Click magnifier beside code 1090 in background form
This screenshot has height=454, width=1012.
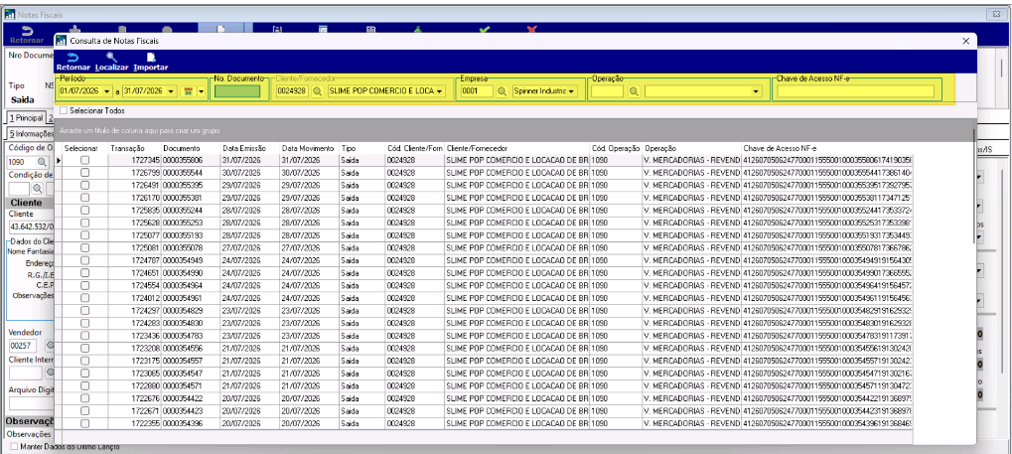pyautogui.click(x=42, y=162)
